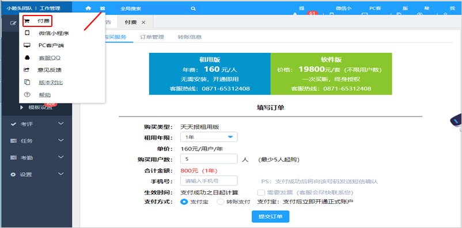462x228 pixels.
Task: Open the 租用年限 1年 dropdown
Action: click(x=209, y=137)
